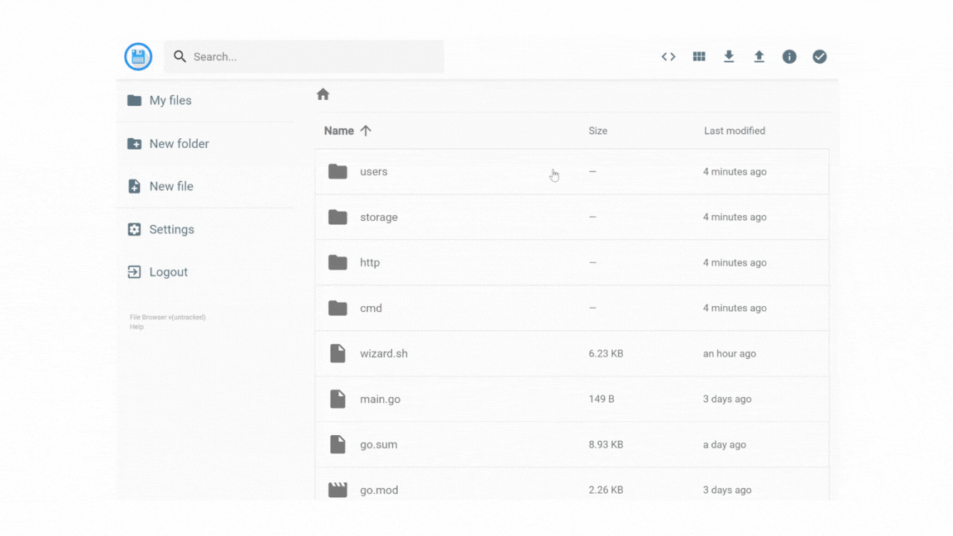The height and width of the screenshot is (536, 953).
Task: Click the upload icon in the toolbar
Action: 759,57
